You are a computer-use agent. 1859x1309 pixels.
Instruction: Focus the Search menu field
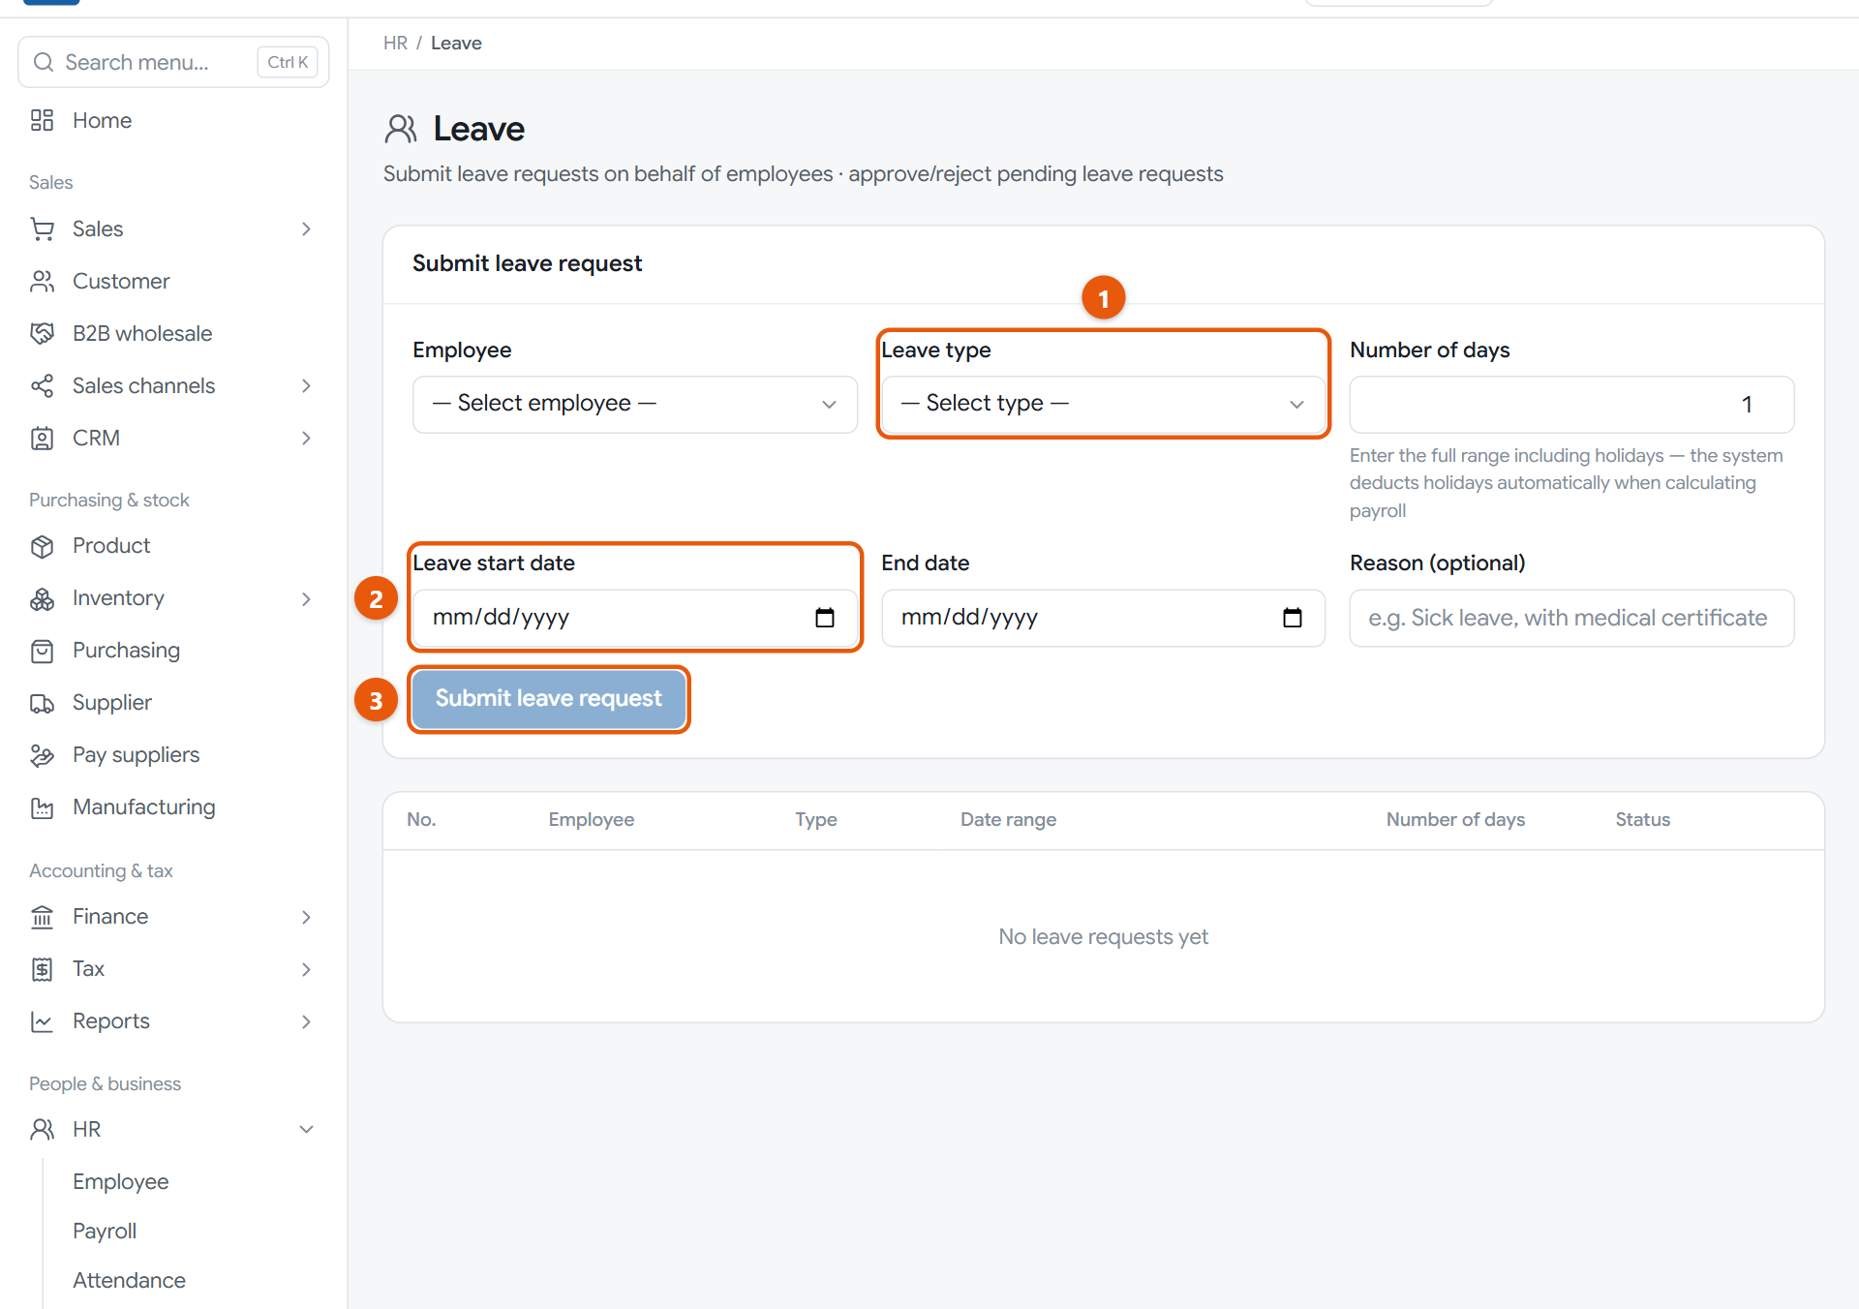point(174,62)
